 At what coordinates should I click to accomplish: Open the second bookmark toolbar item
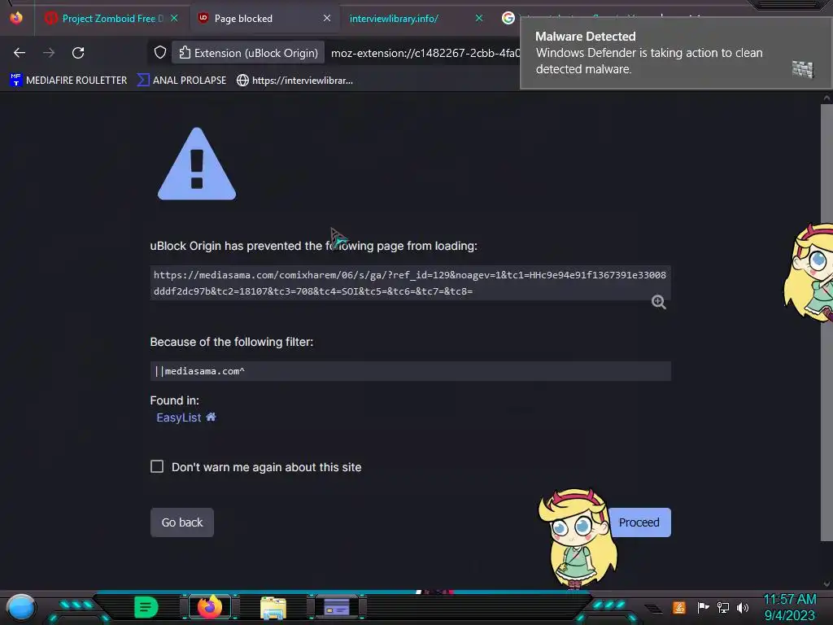tap(181, 81)
